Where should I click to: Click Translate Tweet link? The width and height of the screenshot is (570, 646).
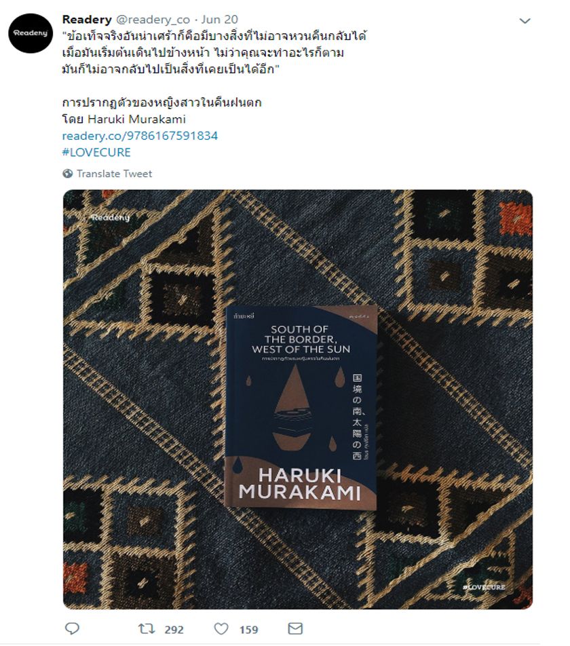pyautogui.click(x=114, y=174)
